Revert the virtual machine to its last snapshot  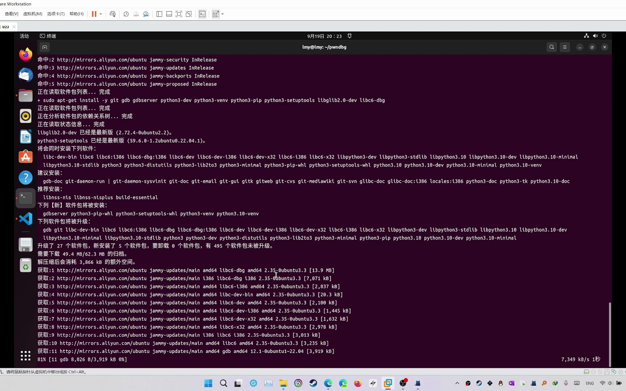pyautogui.click(x=136, y=14)
